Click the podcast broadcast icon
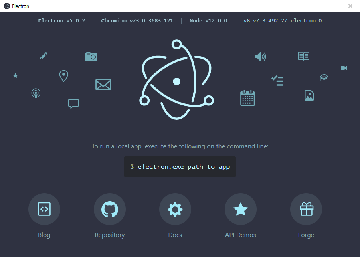Image resolution: width=360 pixels, height=257 pixels. (36, 93)
